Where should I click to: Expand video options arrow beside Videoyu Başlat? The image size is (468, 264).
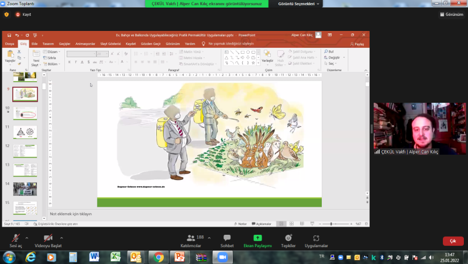(61, 238)
